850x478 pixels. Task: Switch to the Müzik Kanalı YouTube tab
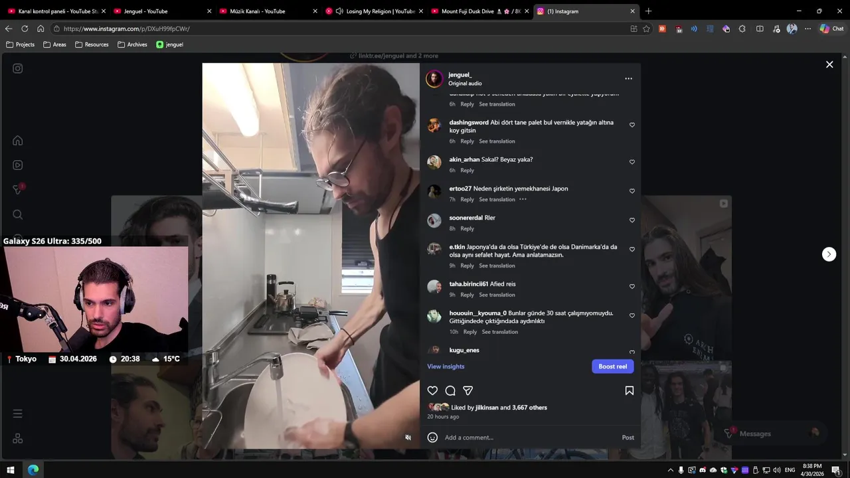coord(257,11)
